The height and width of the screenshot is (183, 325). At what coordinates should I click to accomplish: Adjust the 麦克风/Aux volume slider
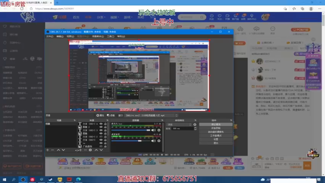pos(130,130)
